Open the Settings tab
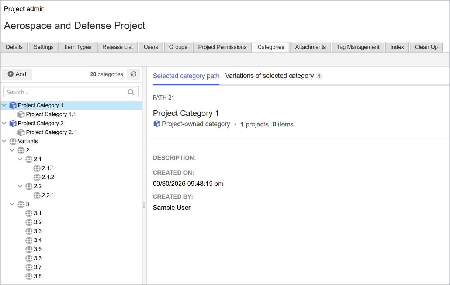 44,47
